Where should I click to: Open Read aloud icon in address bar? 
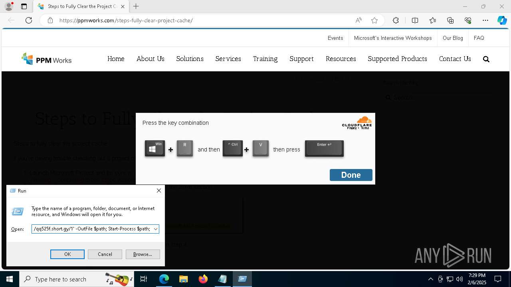click(x=358, y=20)
